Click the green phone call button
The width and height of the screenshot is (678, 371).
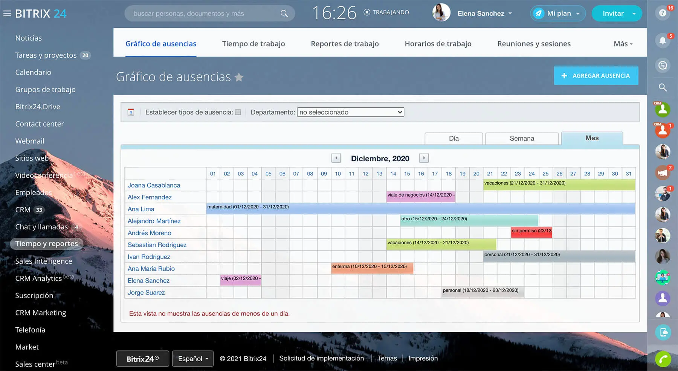coord(663,359)
